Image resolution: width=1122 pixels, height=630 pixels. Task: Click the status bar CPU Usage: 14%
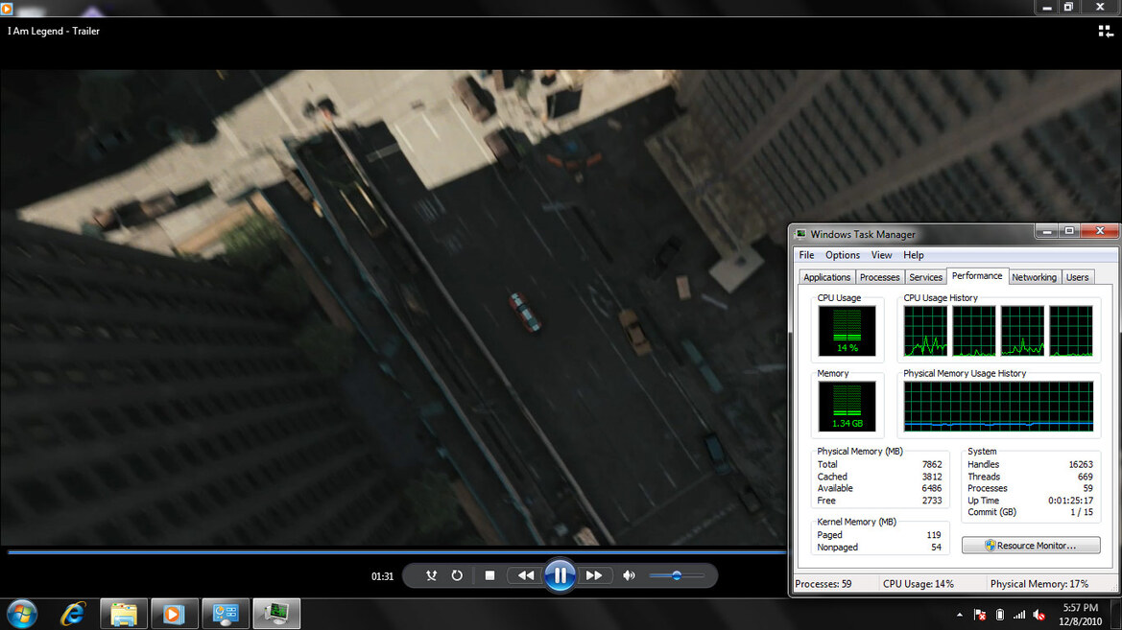tap(919, 584)
